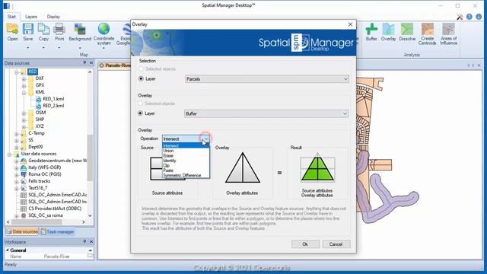Pin the Data sources panel
The height and width of the screenshot is (274, 487).
click(x=84, y=62)
